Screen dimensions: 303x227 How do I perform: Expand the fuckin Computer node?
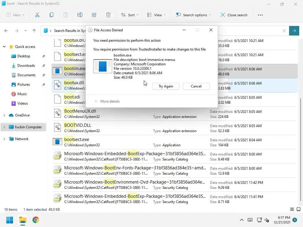(4, 127)
